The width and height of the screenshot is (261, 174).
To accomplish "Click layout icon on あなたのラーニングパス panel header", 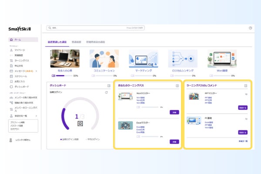I will pos(177,86).
